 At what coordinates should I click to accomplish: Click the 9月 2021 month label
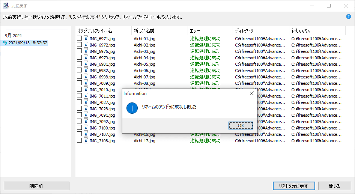(14, 36)
